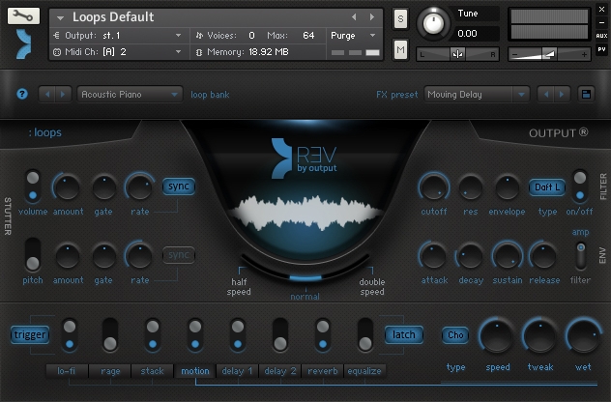Open the Midi Ch dropdown
The height and width of the screenshot is (402, 611).
[117, 52]
